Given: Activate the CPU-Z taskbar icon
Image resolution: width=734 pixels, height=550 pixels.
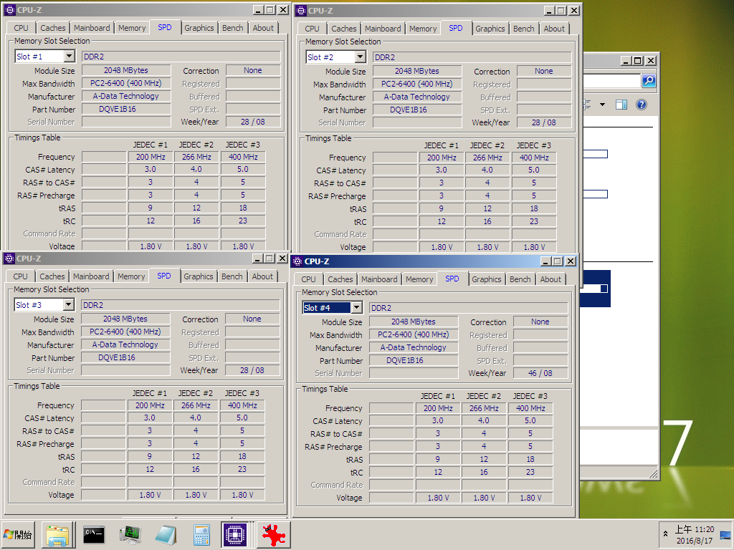Looking at the screenshot, I should (x=235, y=534).
